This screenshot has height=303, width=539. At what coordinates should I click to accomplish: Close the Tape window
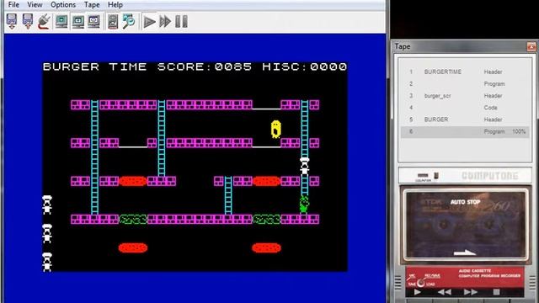click(531, 46)
